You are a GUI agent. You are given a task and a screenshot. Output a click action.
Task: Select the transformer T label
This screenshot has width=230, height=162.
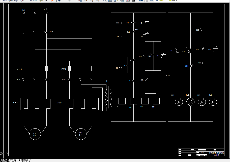(107, 81)
